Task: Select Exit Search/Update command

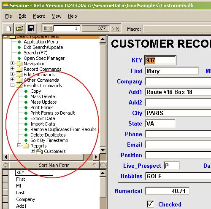Action: (43, 47)
